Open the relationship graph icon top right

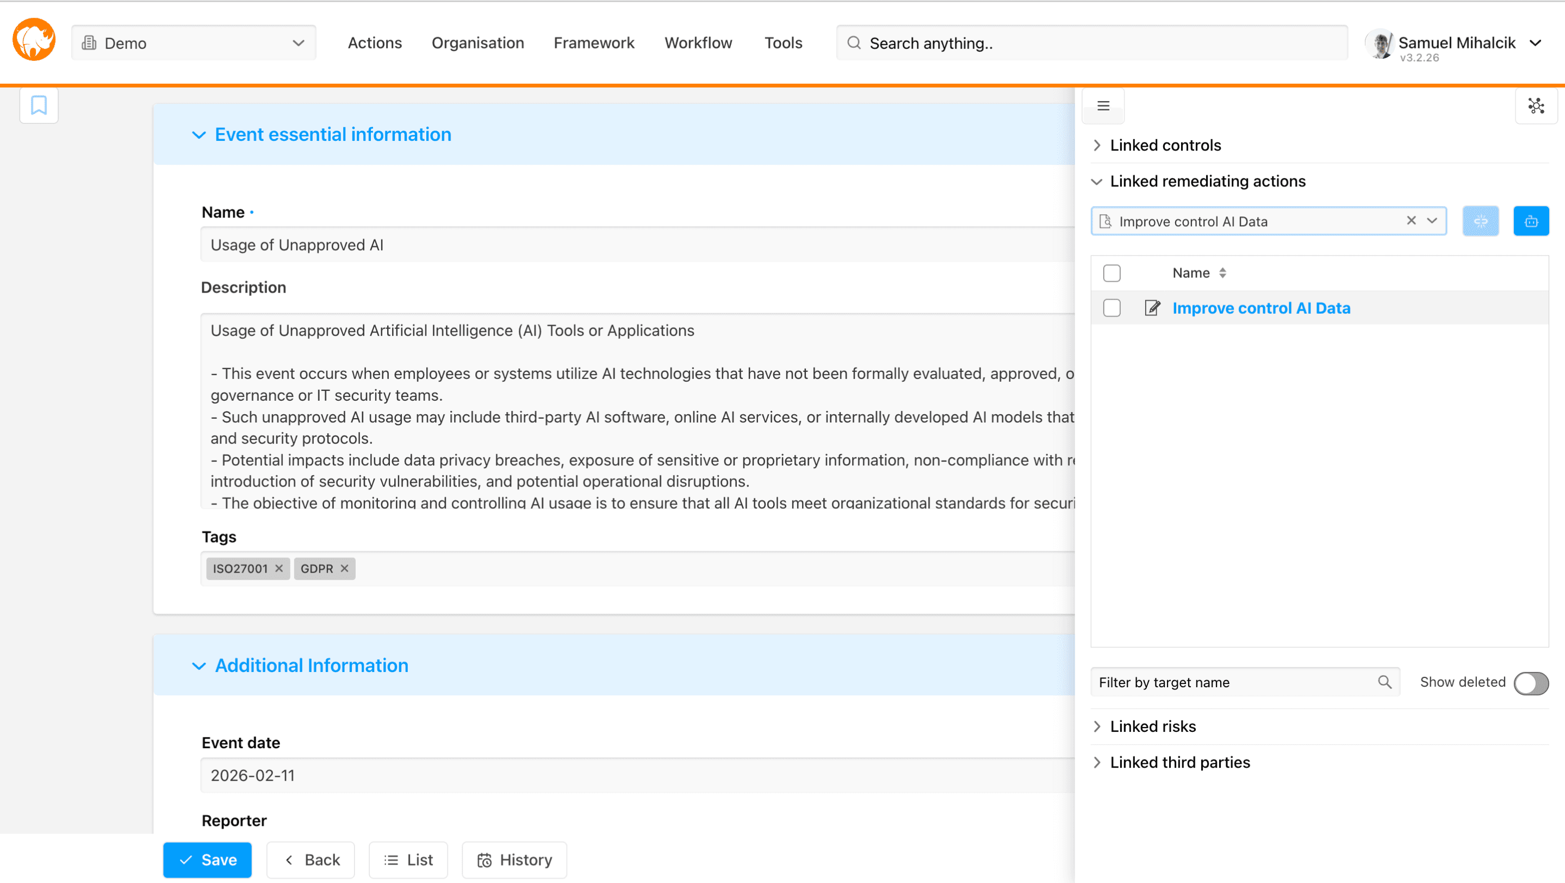click(1536, 105)
